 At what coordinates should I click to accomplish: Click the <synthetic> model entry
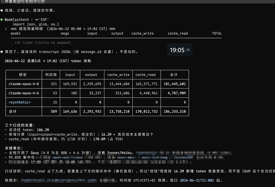(20, 102)
